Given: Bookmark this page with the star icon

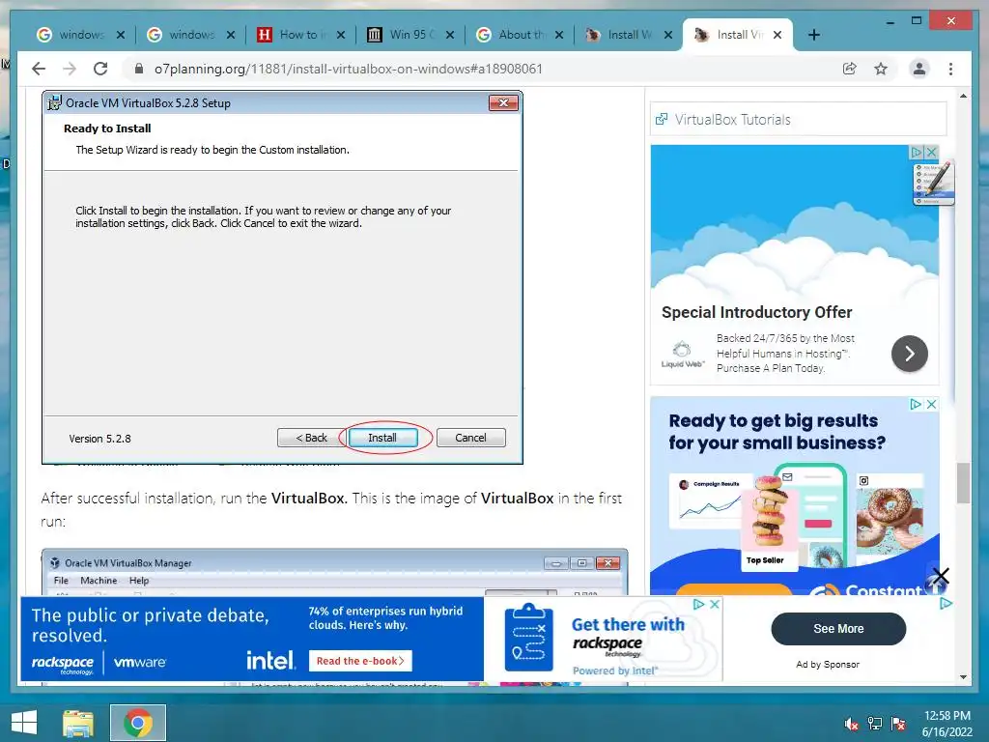Looking at the screenshot, I should pos(881,69).
